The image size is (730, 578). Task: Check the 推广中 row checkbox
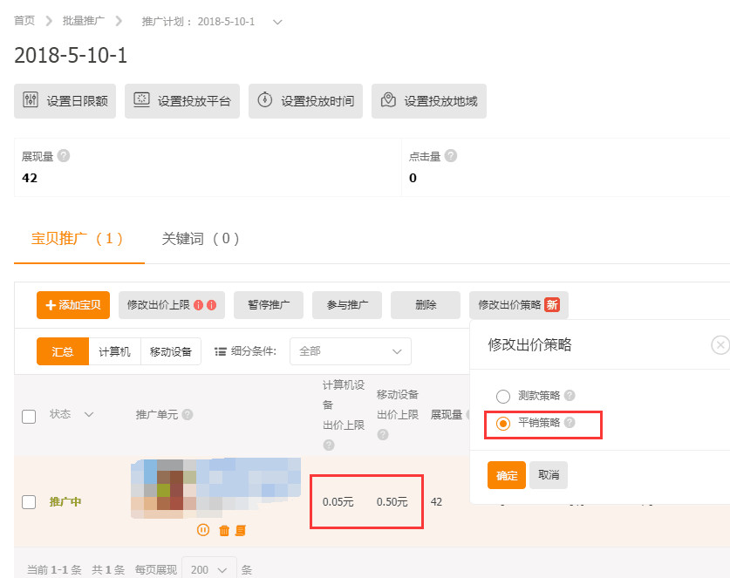point(29,501)
